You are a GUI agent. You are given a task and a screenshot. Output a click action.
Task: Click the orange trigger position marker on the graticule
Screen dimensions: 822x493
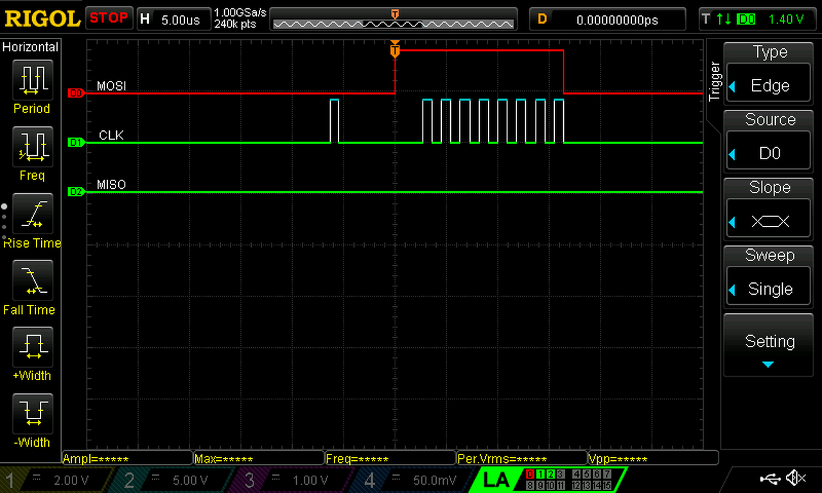click(395, 50)
